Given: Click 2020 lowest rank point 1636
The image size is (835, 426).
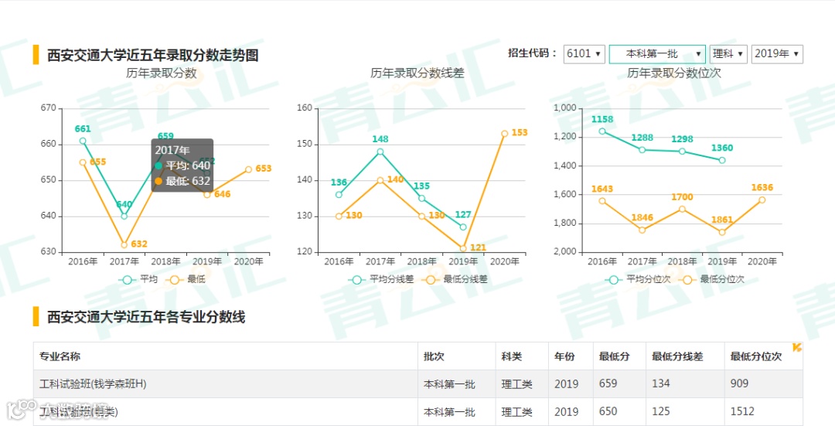Looking at the screenshot, I should [x=762, y=199].
